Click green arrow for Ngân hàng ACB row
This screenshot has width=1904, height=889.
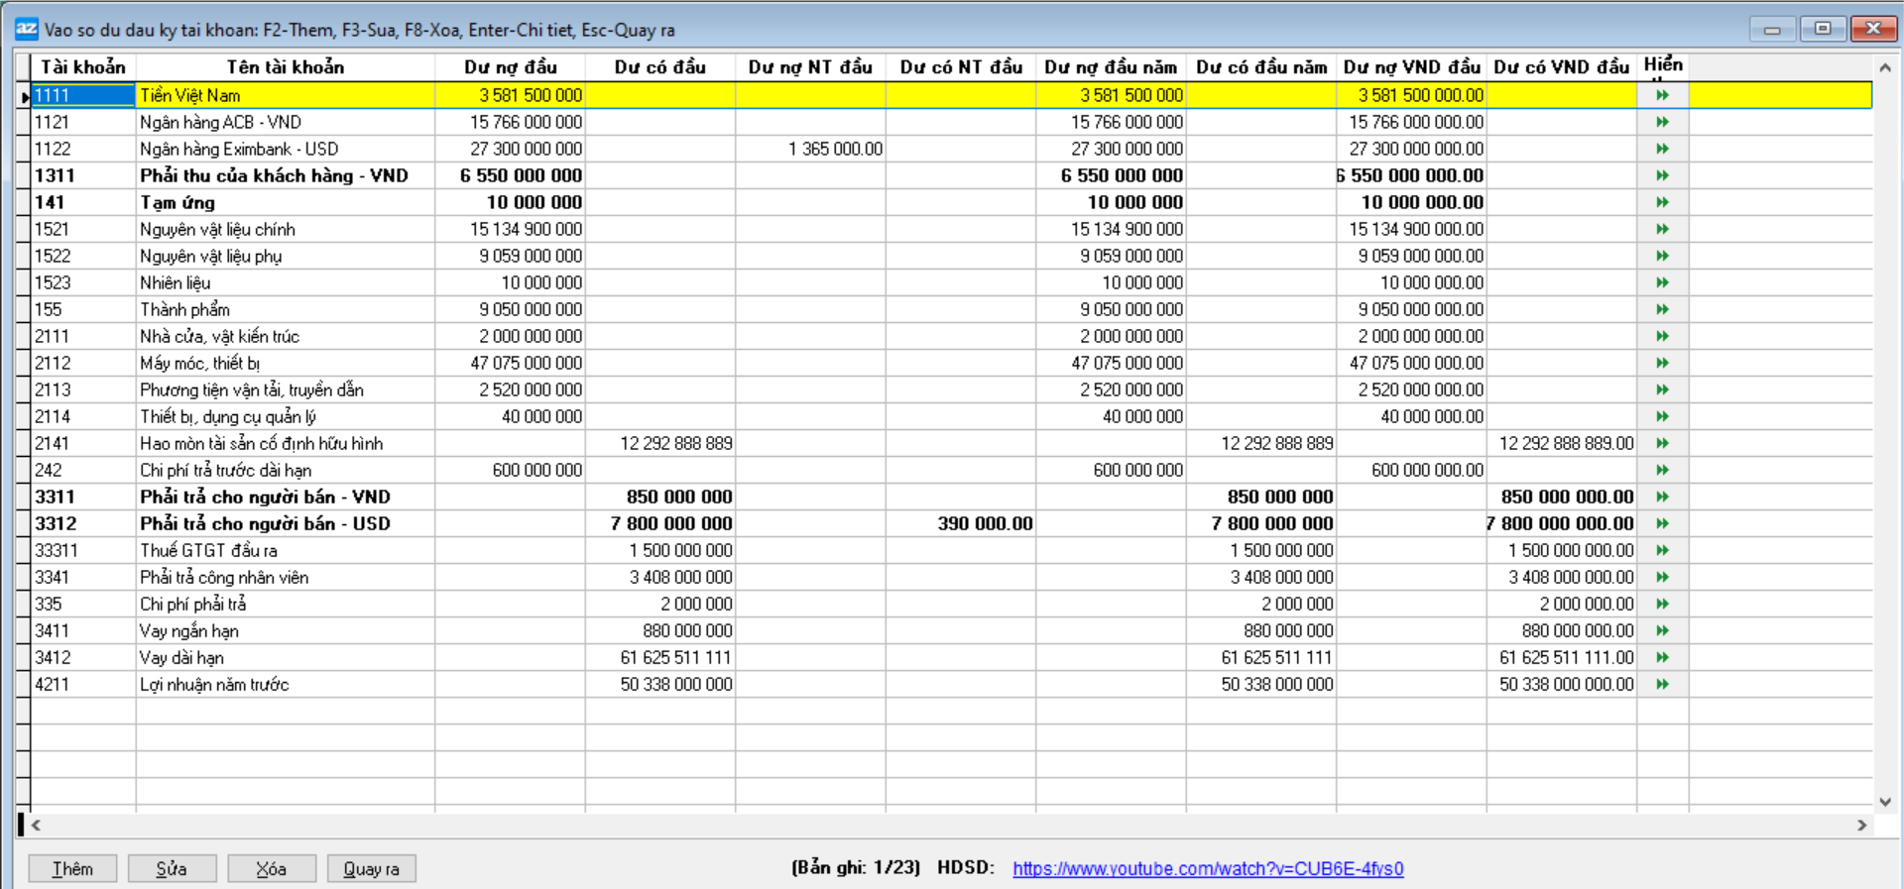[1662, 122]
